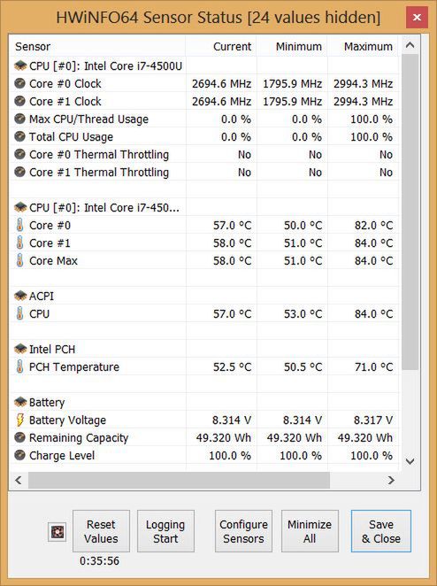
Task: Select the Core #0 Clock row label
Action: pos(65,83)
